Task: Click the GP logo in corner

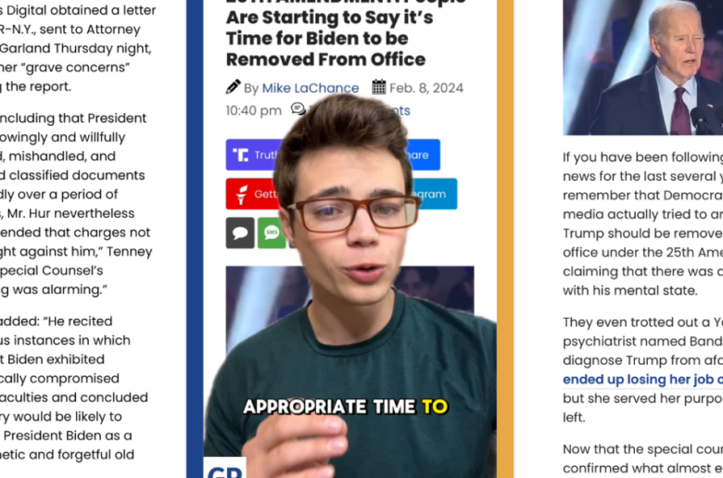Action: click(224, 469)
